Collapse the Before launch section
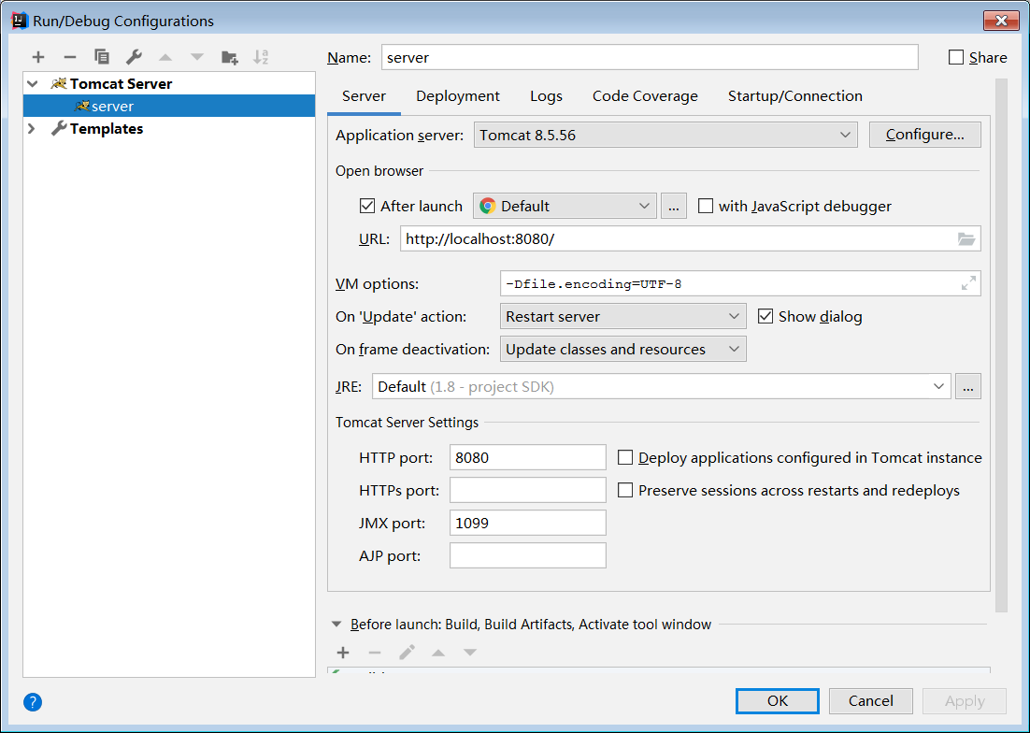Image resolution: width=1030 pixels, height=733 pixels. pyautogui.click(x=336, y=624)
